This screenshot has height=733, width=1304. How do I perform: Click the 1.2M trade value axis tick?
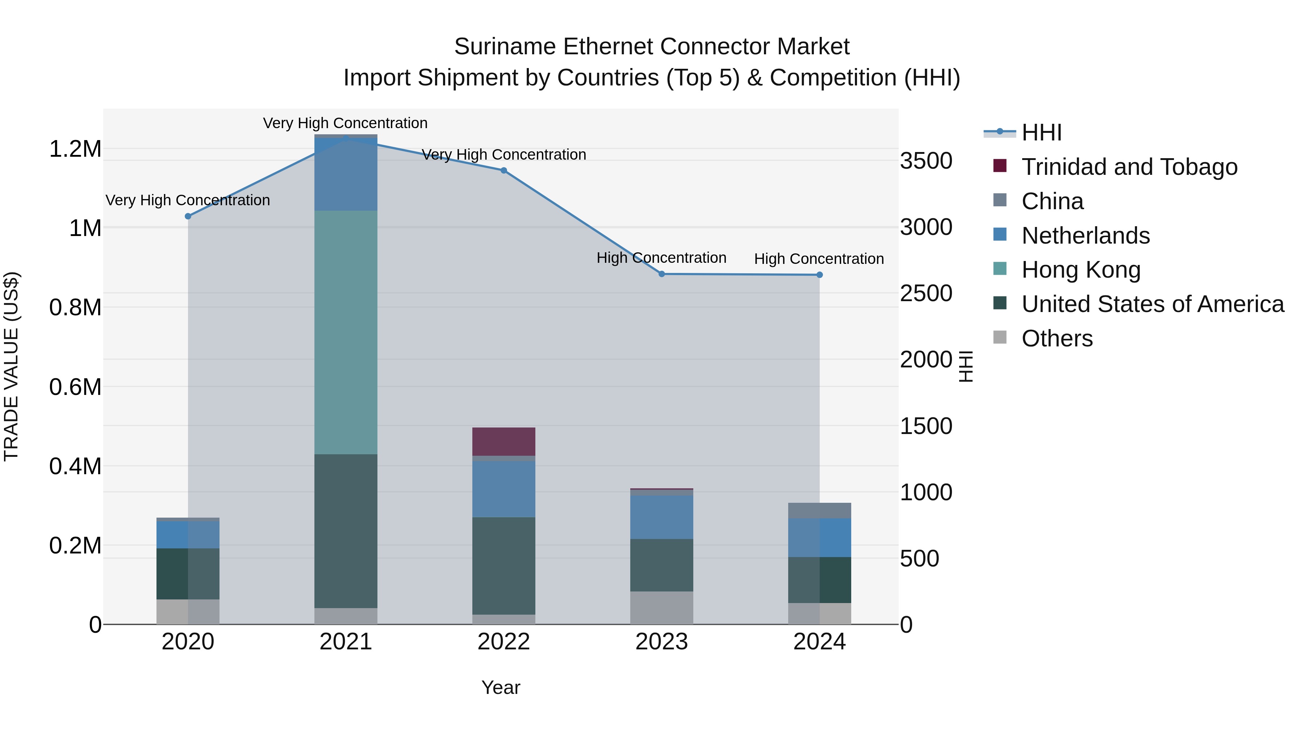point(75,149)
